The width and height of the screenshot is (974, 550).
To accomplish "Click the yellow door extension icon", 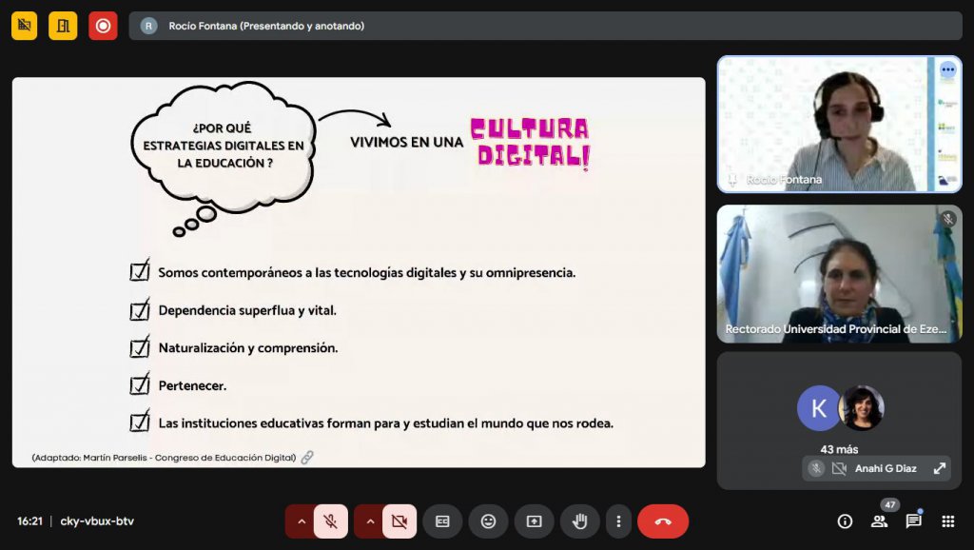I will tap(63, 26).
